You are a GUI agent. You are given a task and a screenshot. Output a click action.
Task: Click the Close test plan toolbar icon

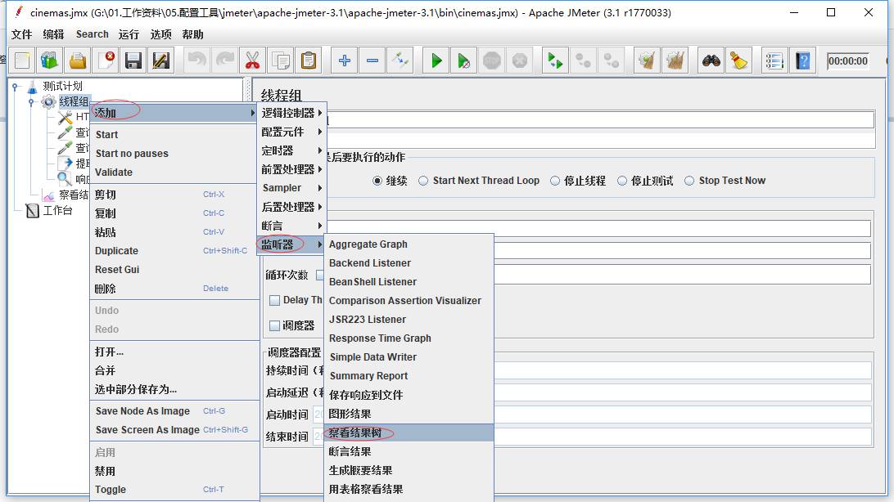coord(106,61)
